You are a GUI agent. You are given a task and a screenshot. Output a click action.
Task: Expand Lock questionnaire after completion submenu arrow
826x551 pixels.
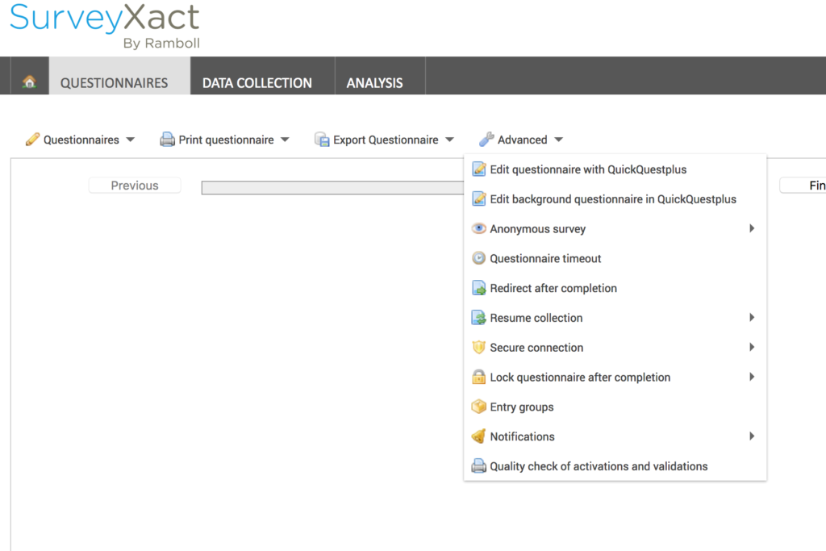point(752,377)
